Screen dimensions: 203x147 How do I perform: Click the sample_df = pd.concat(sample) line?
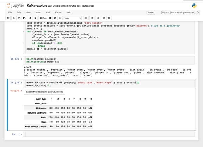coord(47,49)
